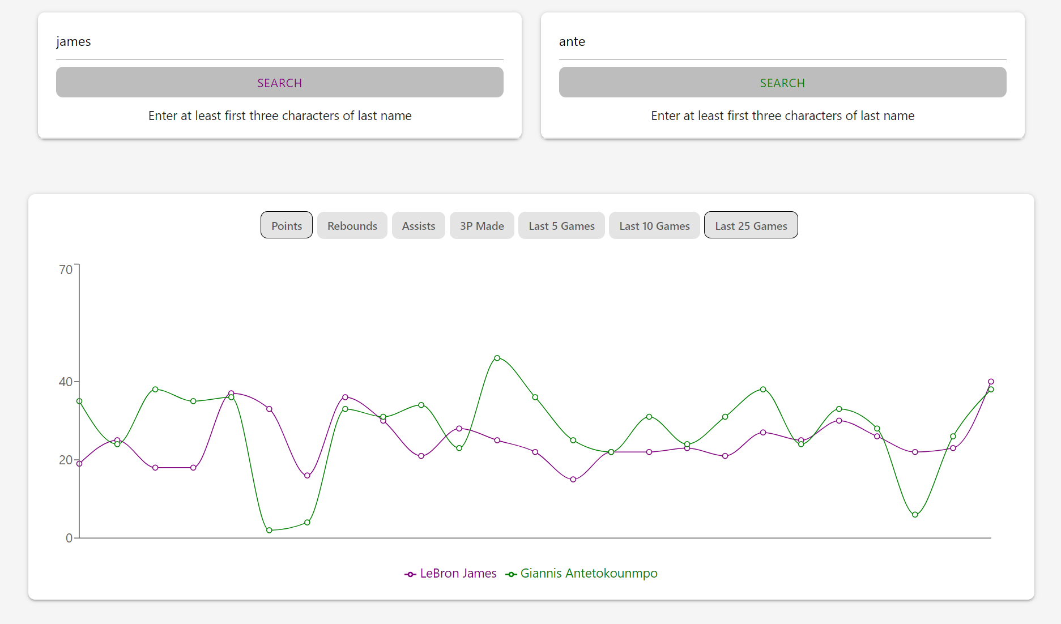Show Assists on the chart
This screenshot has height=624, width=1061.
[419, 225]
